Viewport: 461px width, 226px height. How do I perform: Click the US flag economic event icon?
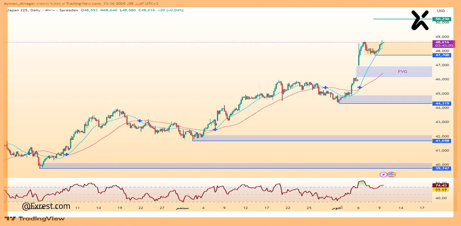tap(391, 174)
